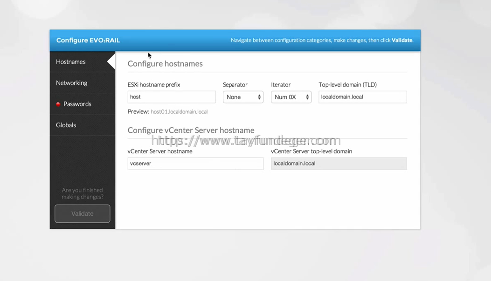Go to the Globals category
This screenshot has width=491, height=281.
tap(83, 125)
